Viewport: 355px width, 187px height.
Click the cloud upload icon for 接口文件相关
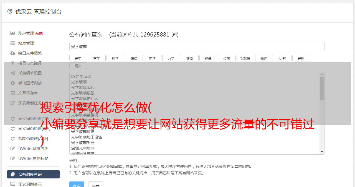13,53
